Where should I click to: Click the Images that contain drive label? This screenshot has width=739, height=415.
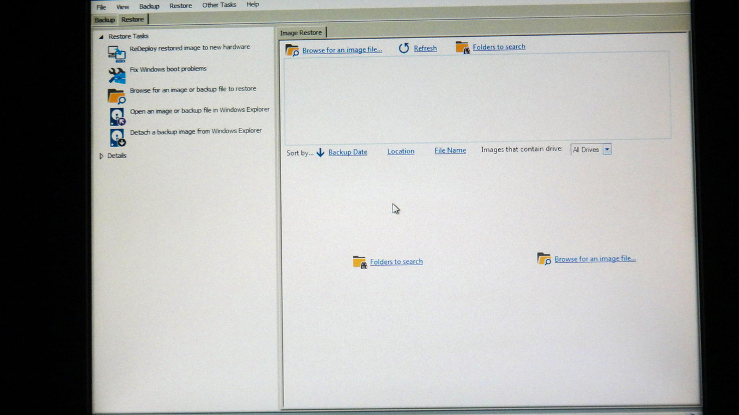pos(522,149)
